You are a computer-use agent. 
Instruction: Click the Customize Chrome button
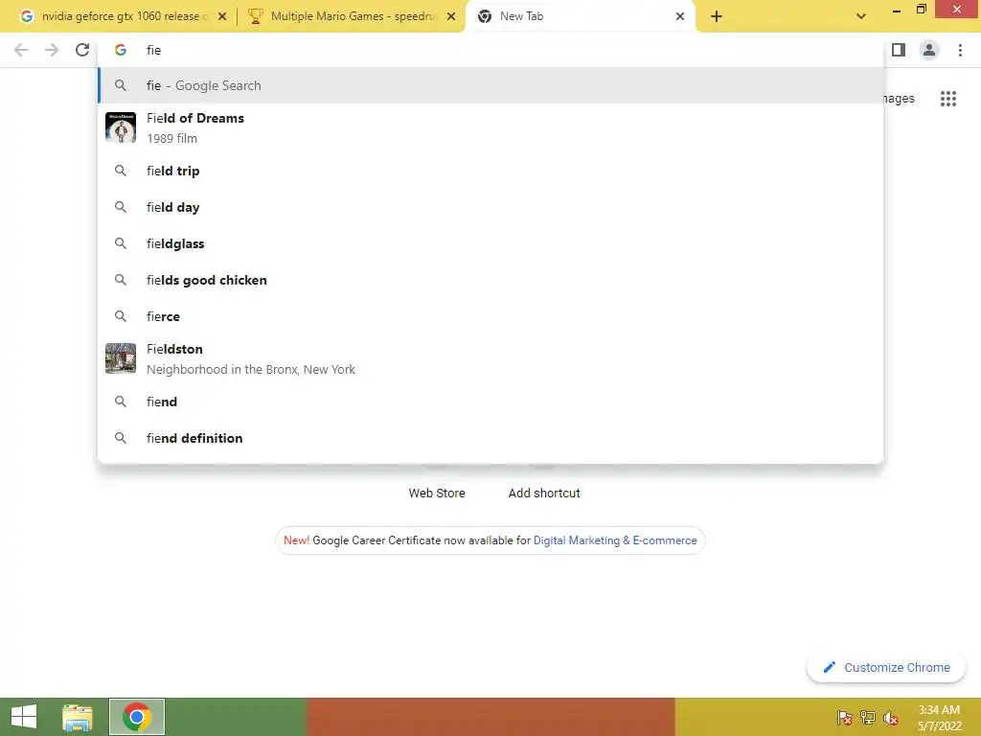[886, 668]
